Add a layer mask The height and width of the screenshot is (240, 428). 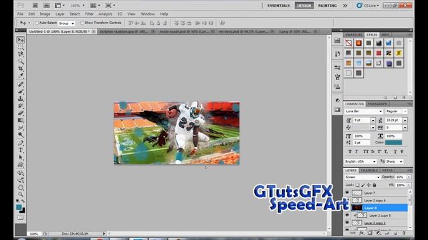(x=370, y=233)
